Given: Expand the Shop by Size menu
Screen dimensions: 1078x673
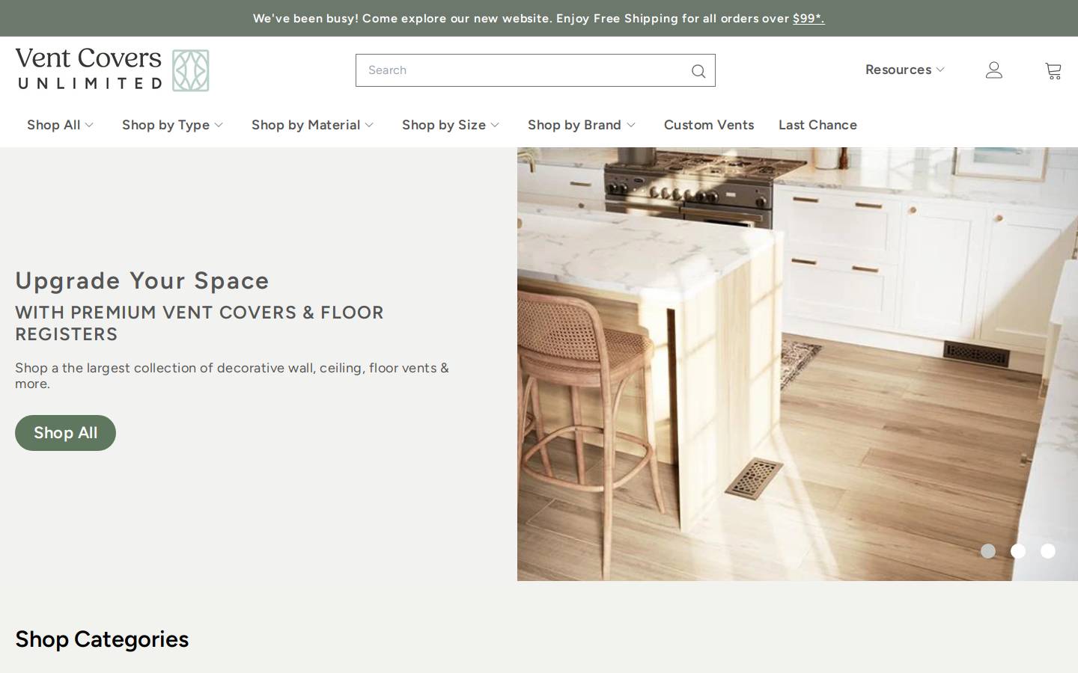Looking at the screenshot, I should [450, 125].
